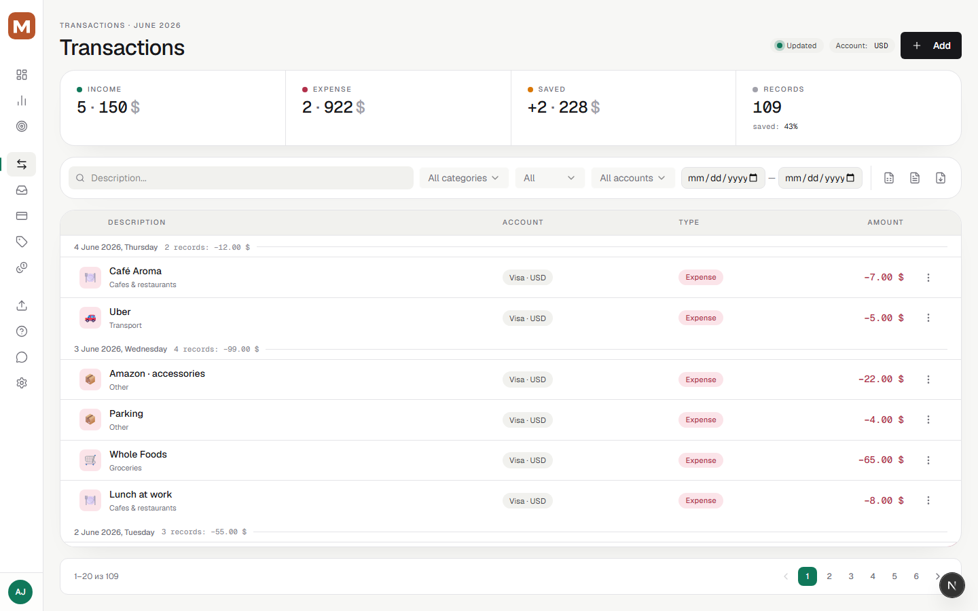Click the Visa · USD badge on Uber row

click(528, 318)
